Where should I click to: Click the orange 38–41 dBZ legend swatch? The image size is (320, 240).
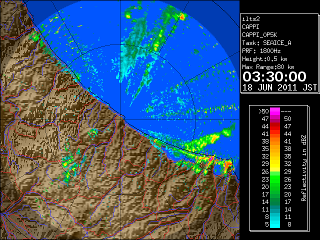275,141
